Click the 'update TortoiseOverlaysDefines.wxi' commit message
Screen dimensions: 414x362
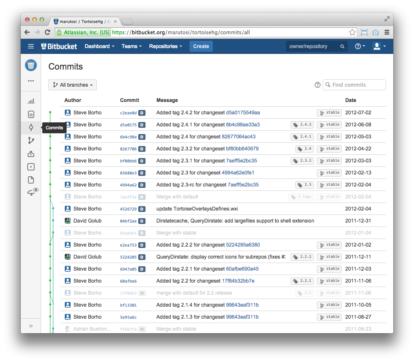[x=197, y=209]
